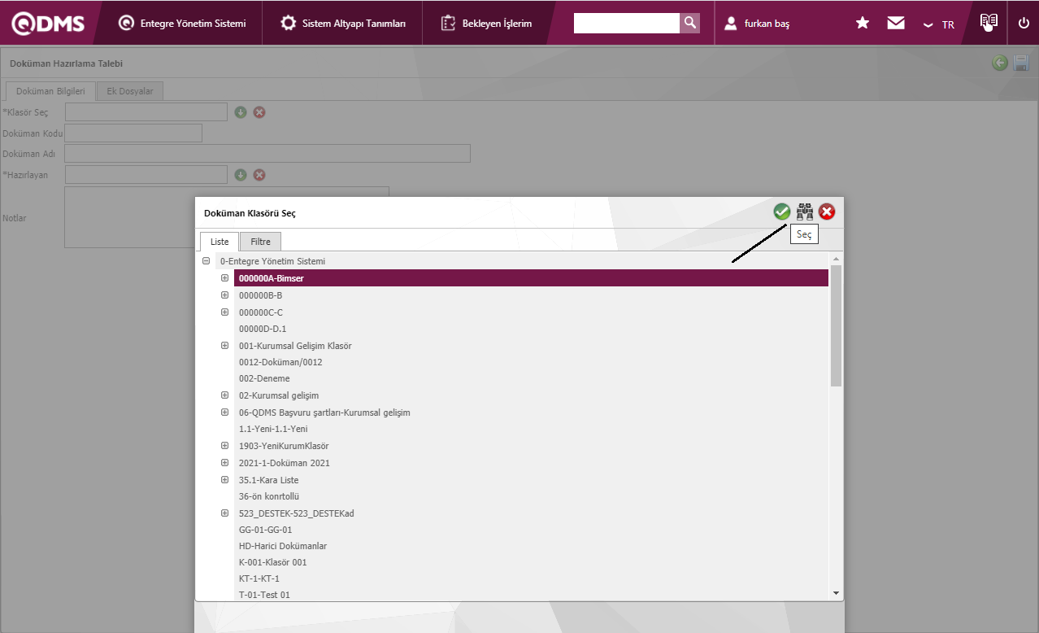Image resolution: width=1039 pixels, height=633 pixels.
Task: Select the 0012-Doküman/0012 folder
Action: 280,362
